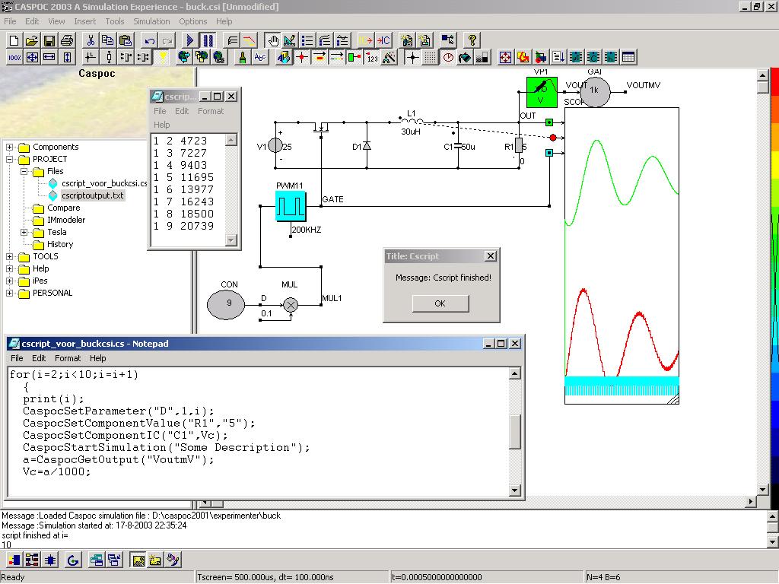This screenshot has height=584, width=779.
Task: Start the simulation with the play icon
Action: (x=190, y=40)
